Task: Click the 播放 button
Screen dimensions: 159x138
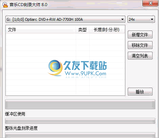Action: coord(140,91)
